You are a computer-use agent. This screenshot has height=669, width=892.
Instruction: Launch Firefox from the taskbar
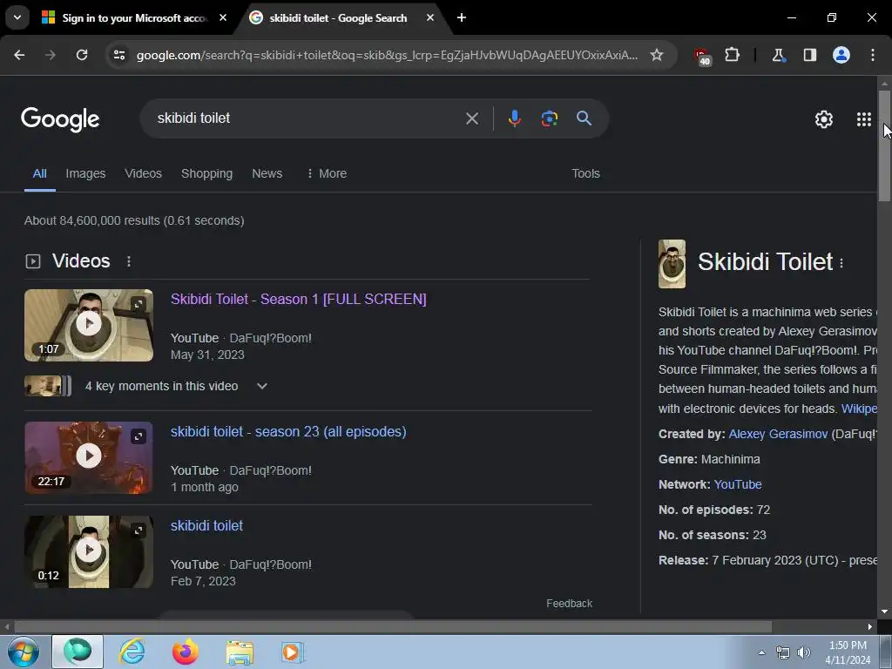click(186, 652)
